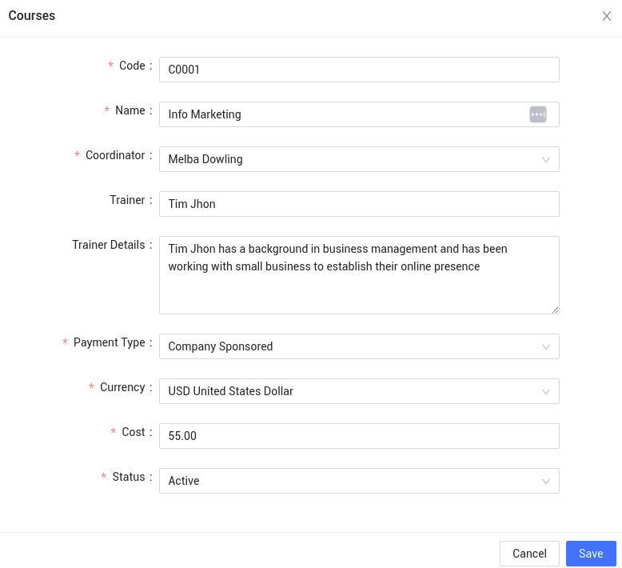Click into the Name field Info Marketing

pyautogui.click(x=360, y=114)
